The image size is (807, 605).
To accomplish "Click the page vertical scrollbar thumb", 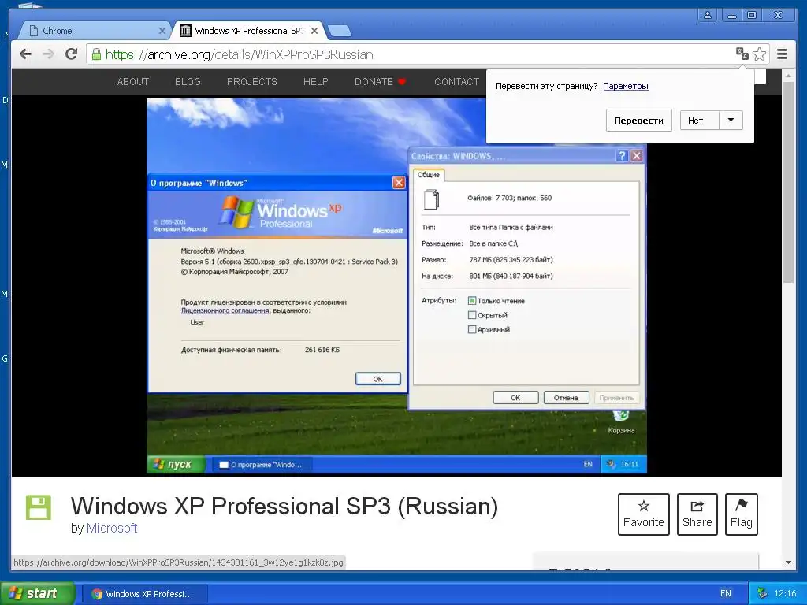I will [x=788, y=182].
